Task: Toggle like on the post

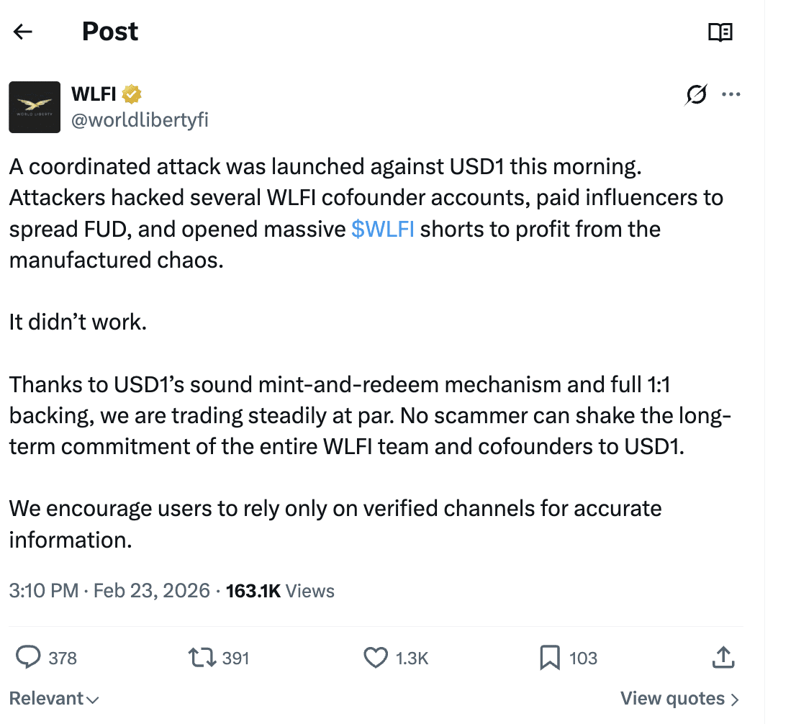Action: [x=376, y=657]
